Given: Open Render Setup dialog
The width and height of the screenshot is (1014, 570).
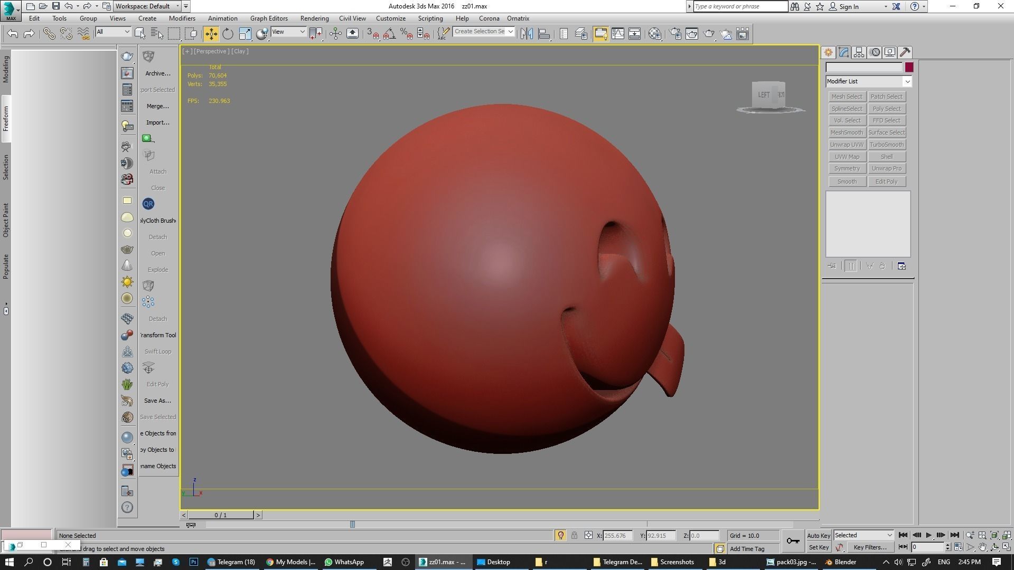Looking at the screenshot, I should click(675, 34).
